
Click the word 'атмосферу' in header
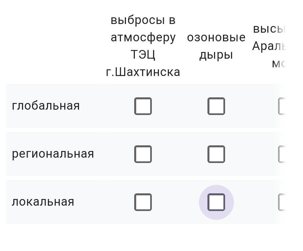143,37
